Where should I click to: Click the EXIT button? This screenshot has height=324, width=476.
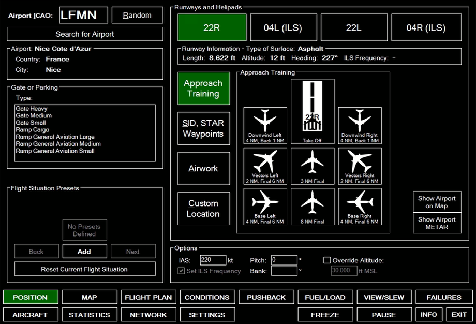pos(459,315)
